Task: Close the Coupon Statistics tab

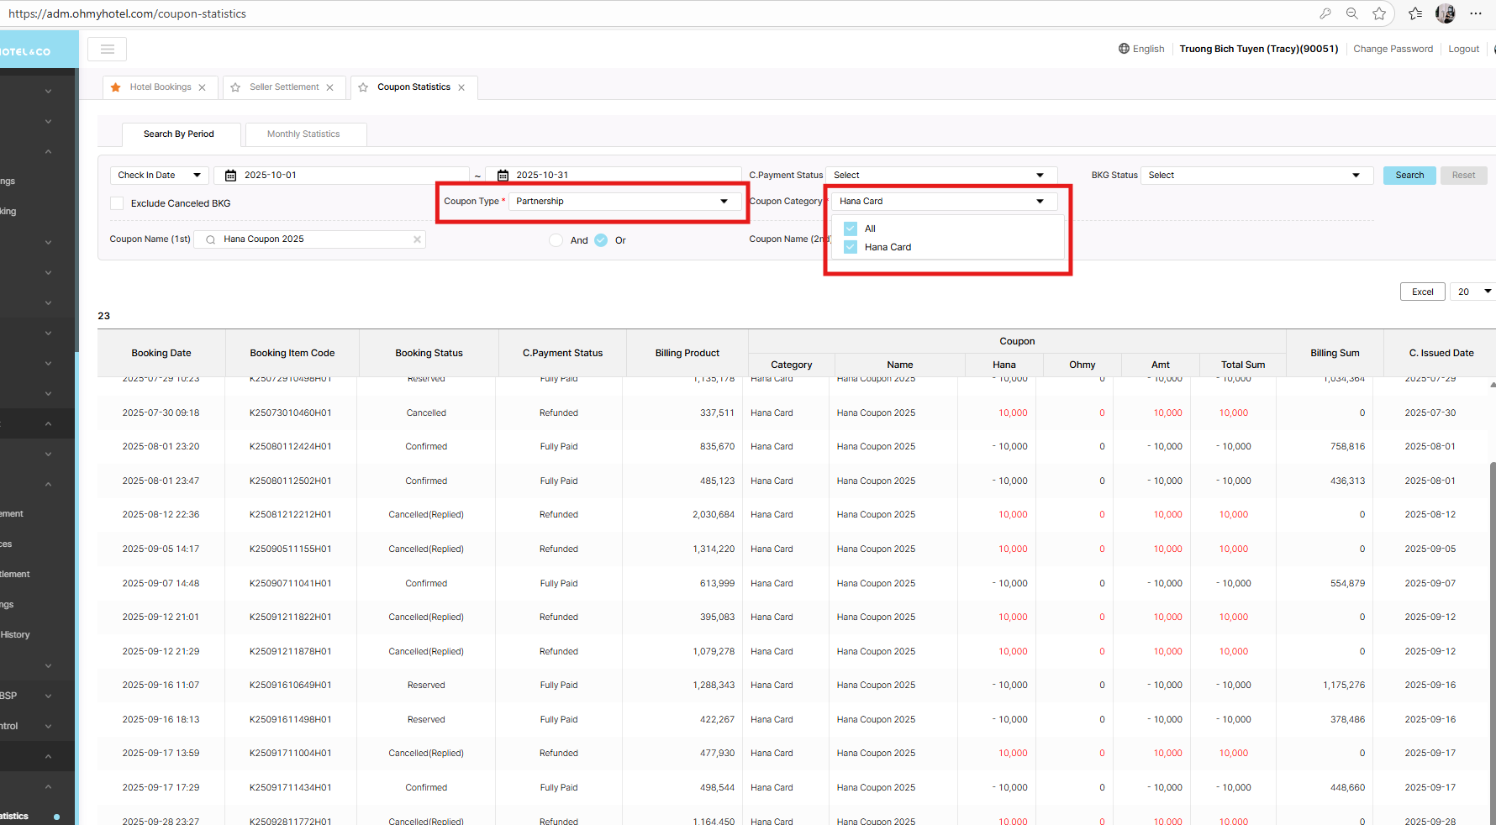Action: pyautogui.click(x=461, y=87)
